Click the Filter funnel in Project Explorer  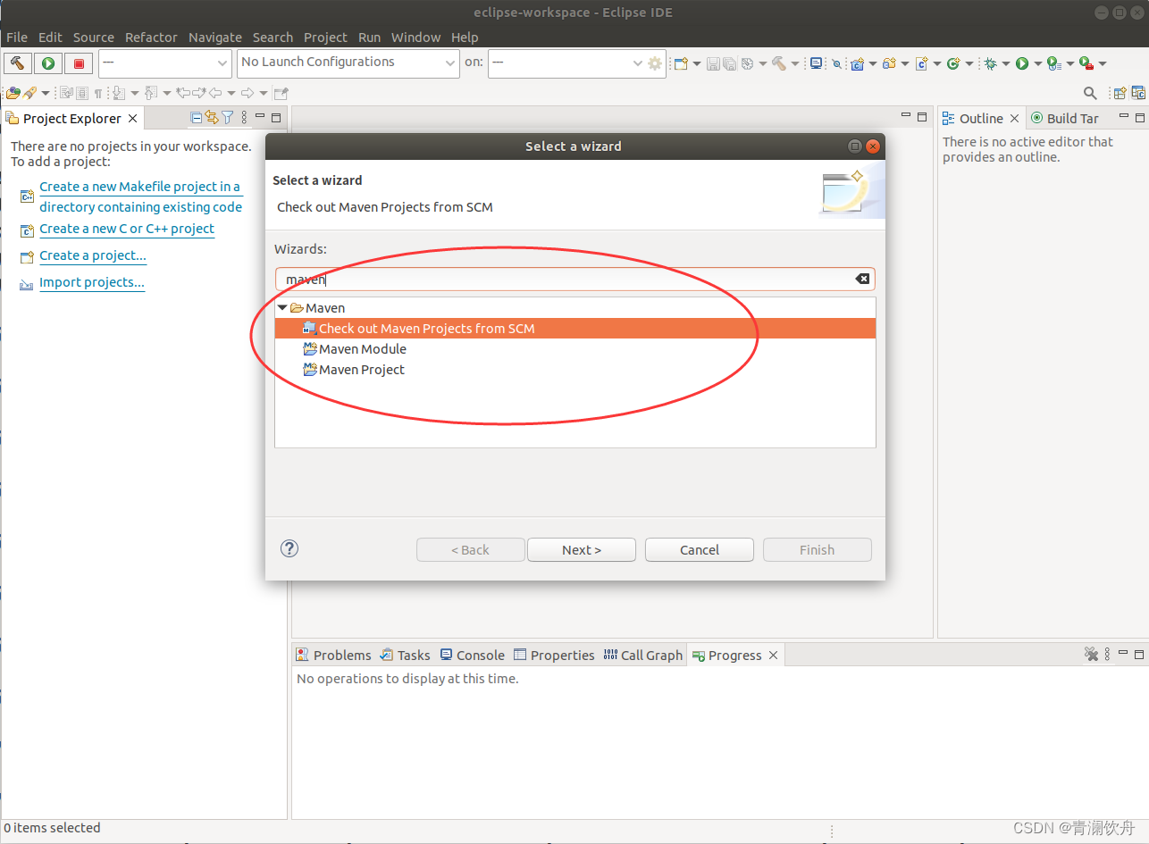coord(228,118)
